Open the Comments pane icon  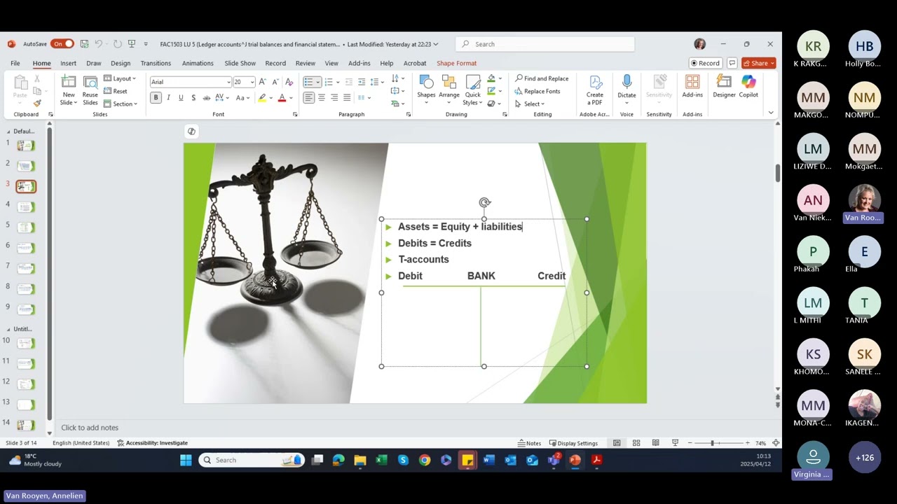732,63
